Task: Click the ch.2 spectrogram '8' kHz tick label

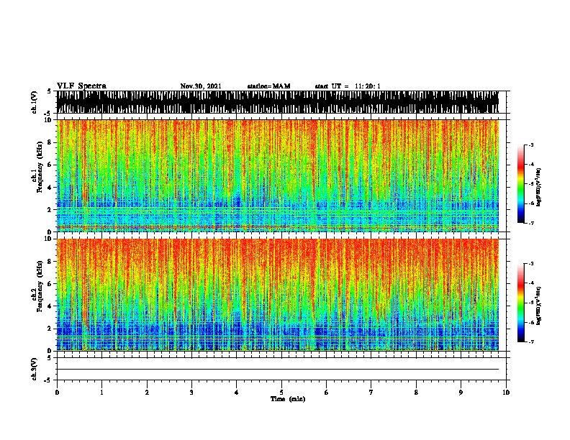Action: tap(50, 262)
